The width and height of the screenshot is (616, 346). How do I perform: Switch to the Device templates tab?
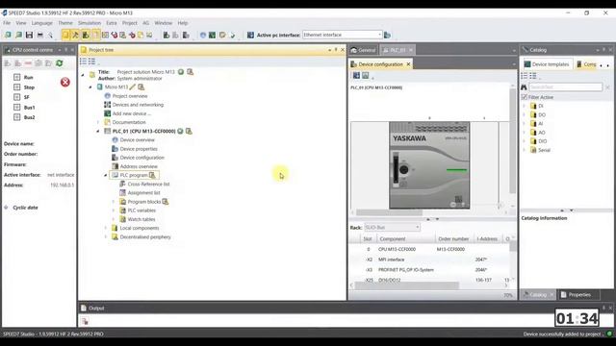pyautogui.click(x=547, y=64)
